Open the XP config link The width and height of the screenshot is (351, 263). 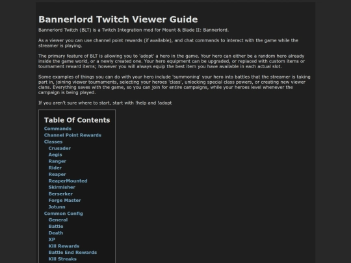point(52,239)
